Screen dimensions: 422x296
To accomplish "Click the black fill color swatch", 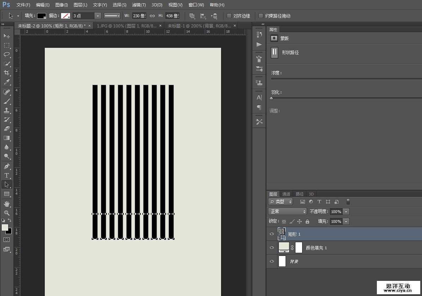I will pos(42,16).
